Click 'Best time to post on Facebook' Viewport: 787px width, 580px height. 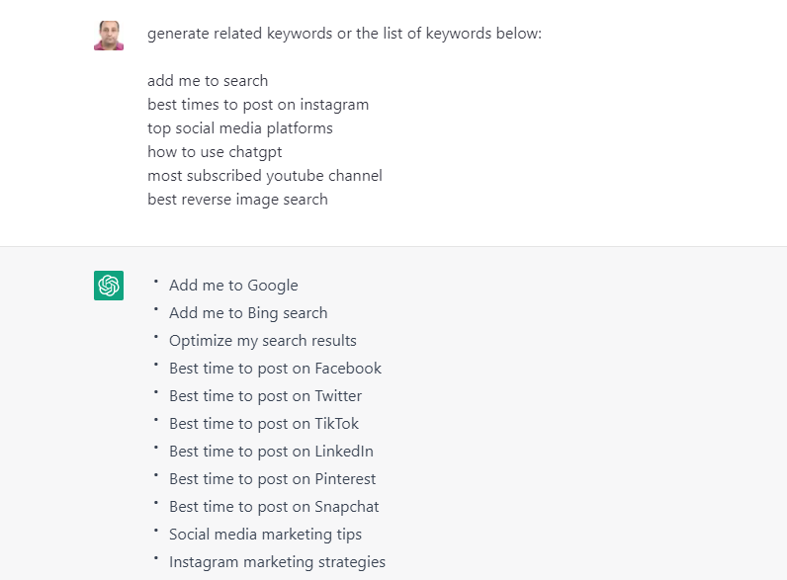[275, 369]
